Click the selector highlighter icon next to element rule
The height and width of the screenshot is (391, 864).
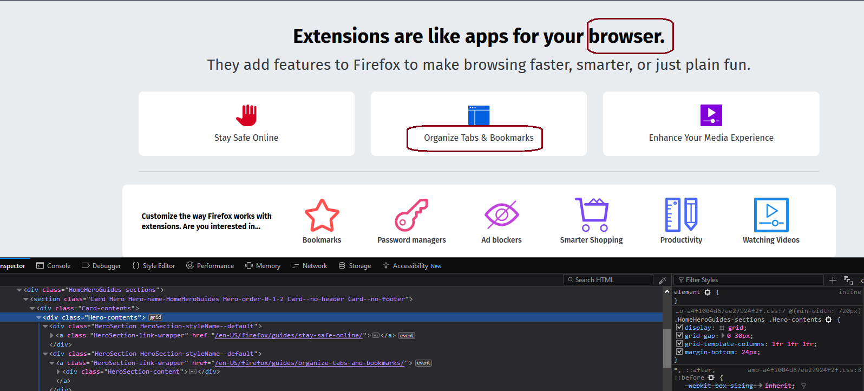pyautogui.click(x=707, y=292)
